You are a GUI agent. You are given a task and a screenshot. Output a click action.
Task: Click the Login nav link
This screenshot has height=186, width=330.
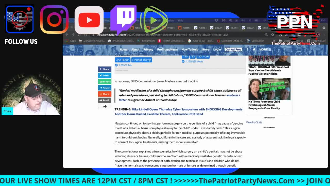[217, 50]
